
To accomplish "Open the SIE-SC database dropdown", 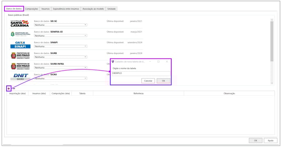I will tap(61, 25).
